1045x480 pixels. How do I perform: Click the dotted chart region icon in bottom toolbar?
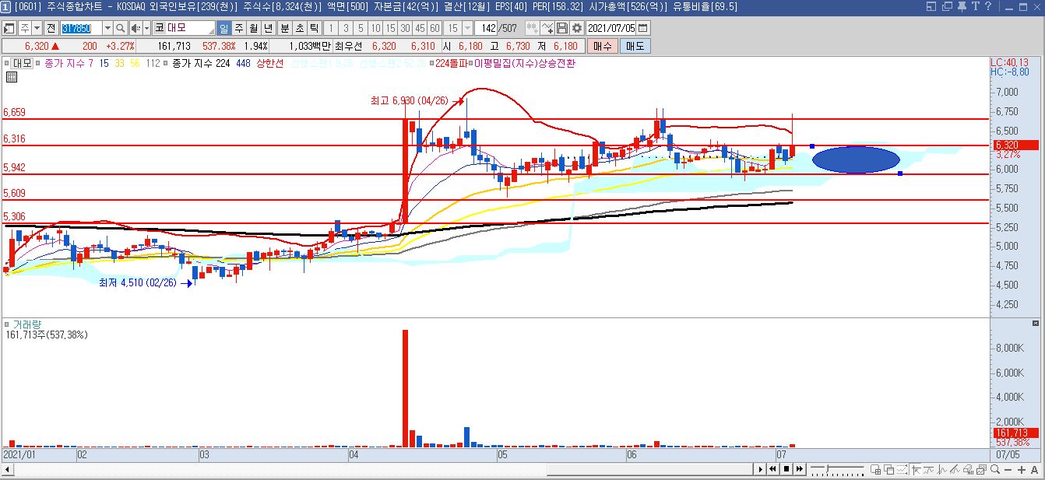[902, 469]
